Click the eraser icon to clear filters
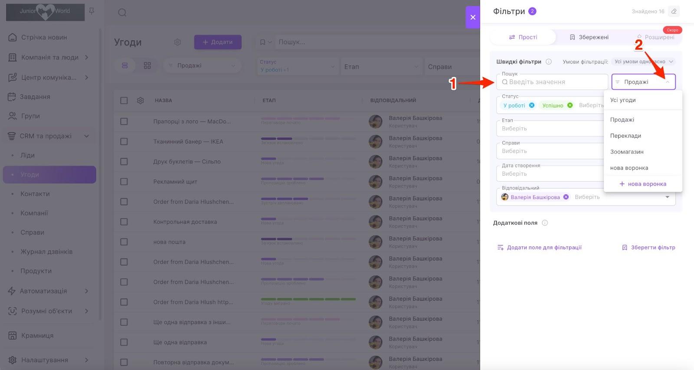Screen dimensions: 694x370 pyautogui.click(x=674, y=11)
